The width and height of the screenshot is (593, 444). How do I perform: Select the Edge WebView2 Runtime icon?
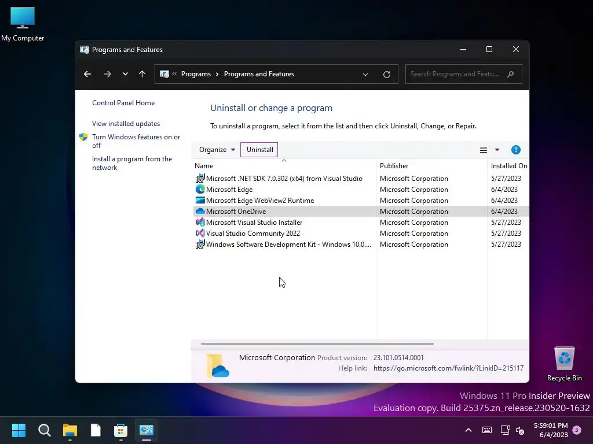click(x=200, y=200)
